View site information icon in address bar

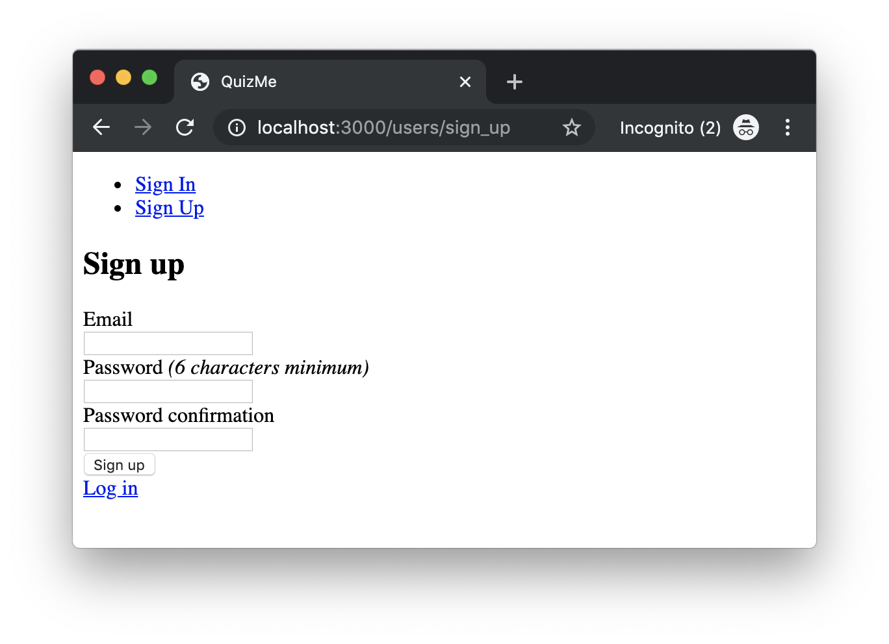coord(237,128)
